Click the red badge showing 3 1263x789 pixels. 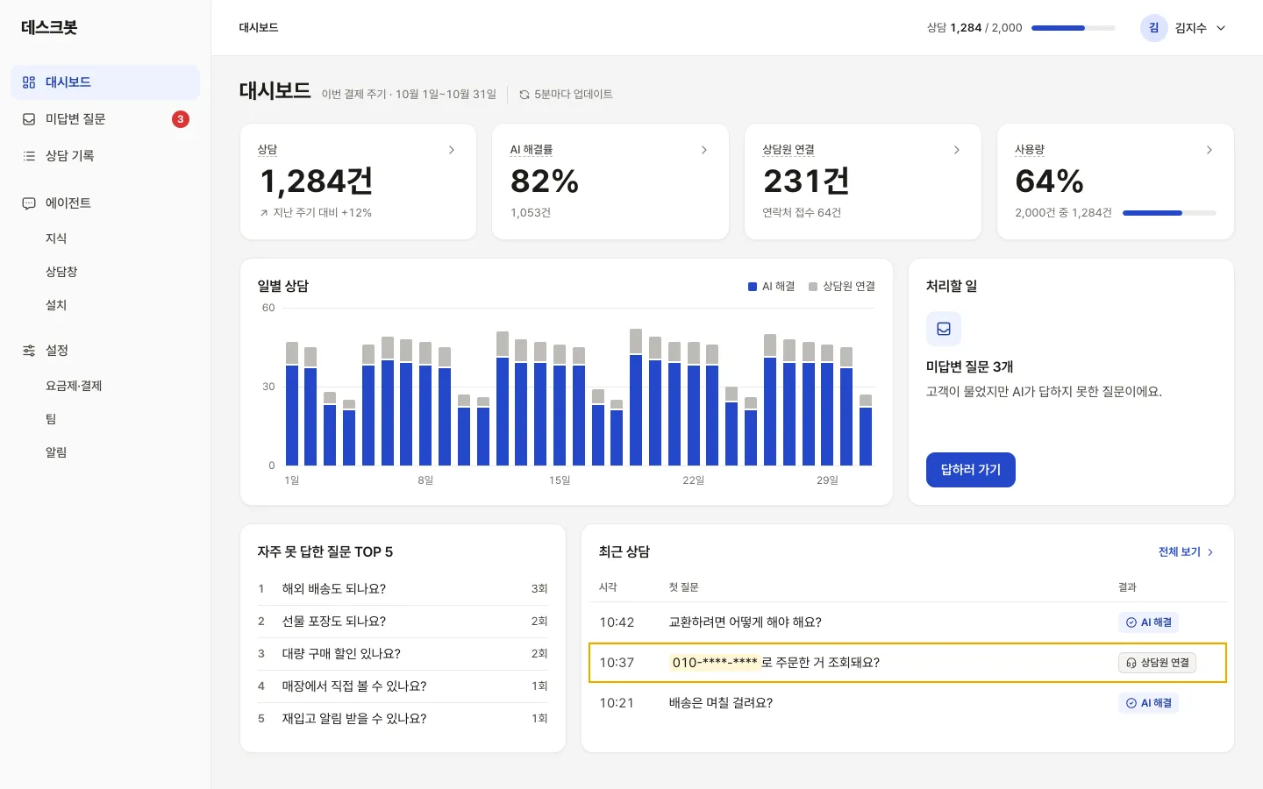tap(181, 119)
